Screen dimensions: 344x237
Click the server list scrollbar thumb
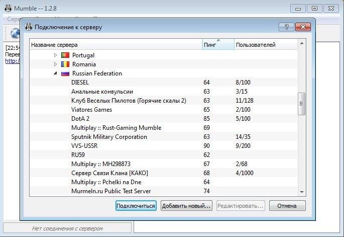[x=301, y=104]
